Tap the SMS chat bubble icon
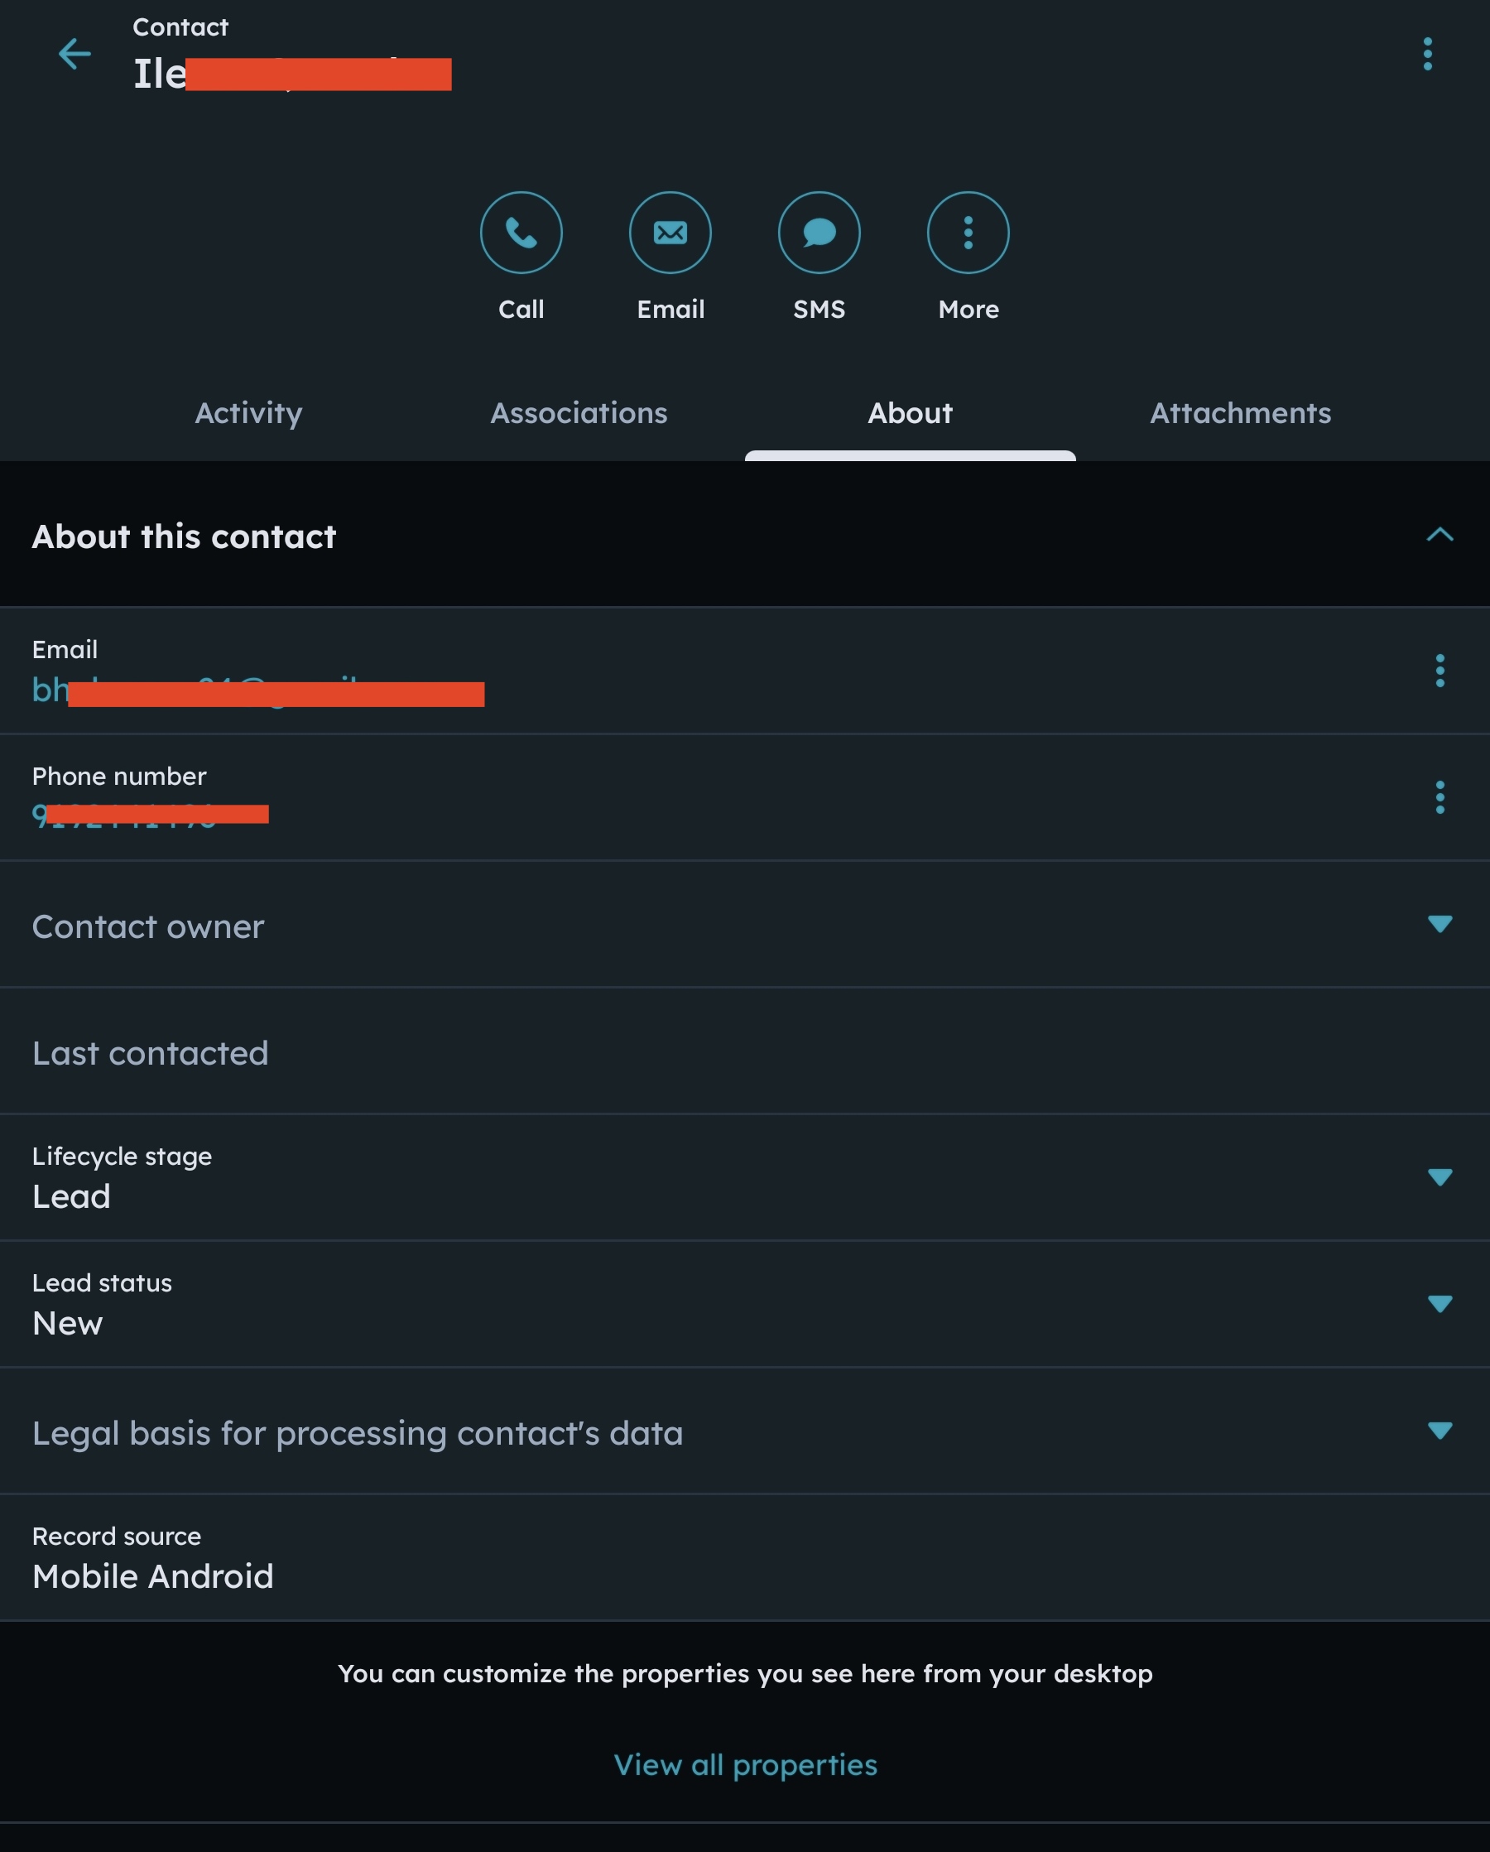Viewport: 1490px width, 1852px height. click(819, 233)
